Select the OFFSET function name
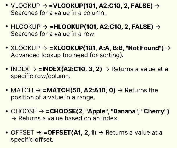177x148 pixels. coord(22,133)
